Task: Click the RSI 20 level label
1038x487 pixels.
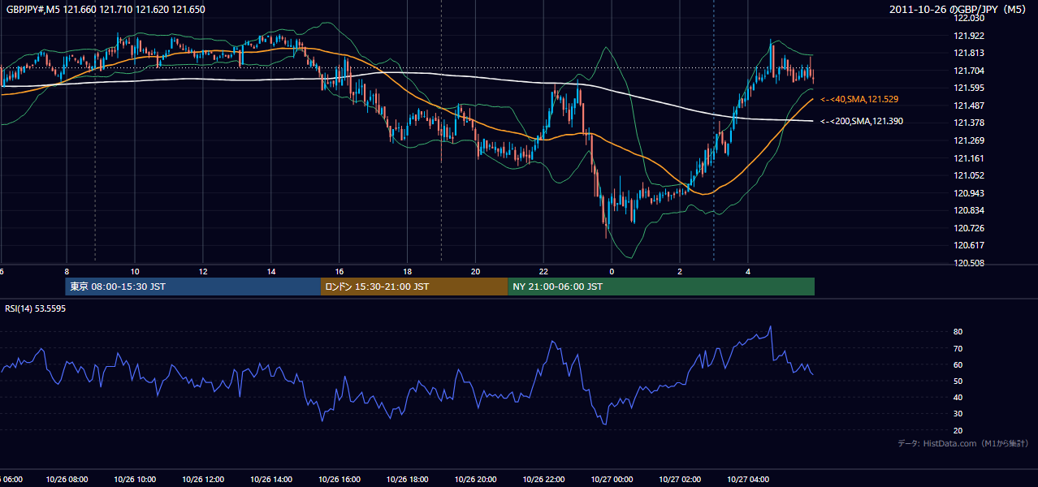Action: (958, 430)
